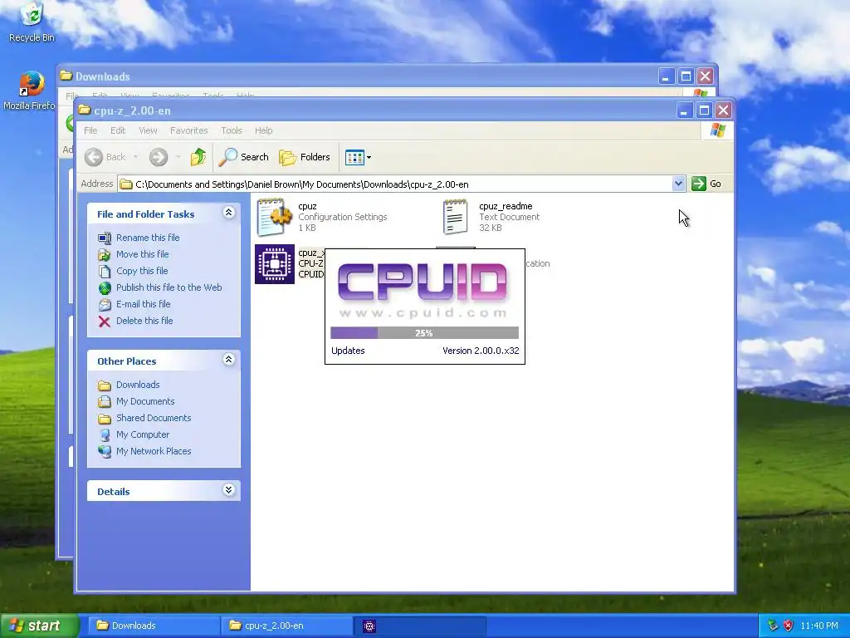Minimize the Downloads window
850x638 pixels.
click(x=667, y=76)
